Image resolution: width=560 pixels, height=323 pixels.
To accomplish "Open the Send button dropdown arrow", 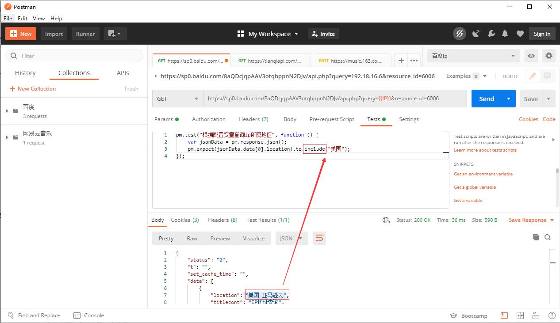I will pos(509,99).
